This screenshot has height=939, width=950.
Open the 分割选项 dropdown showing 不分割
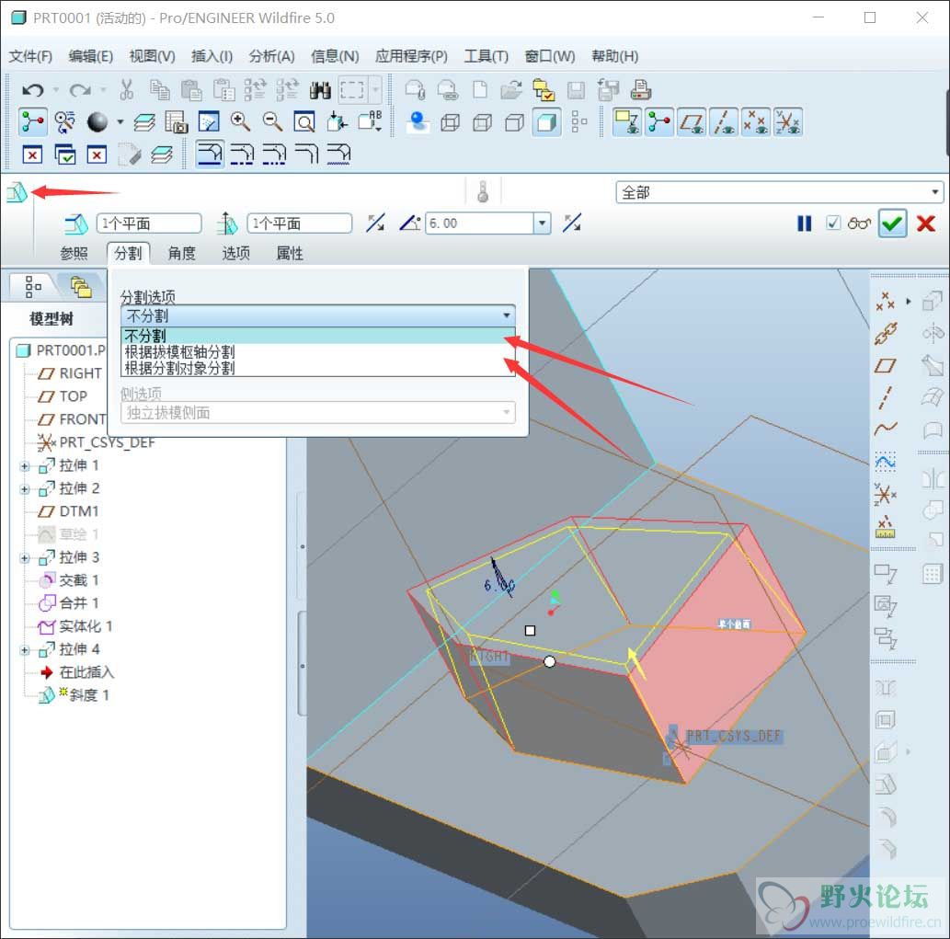318,315
